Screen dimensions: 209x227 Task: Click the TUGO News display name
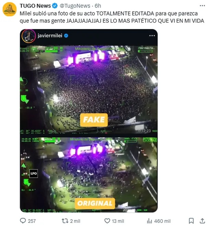click(x=35, y=6)
